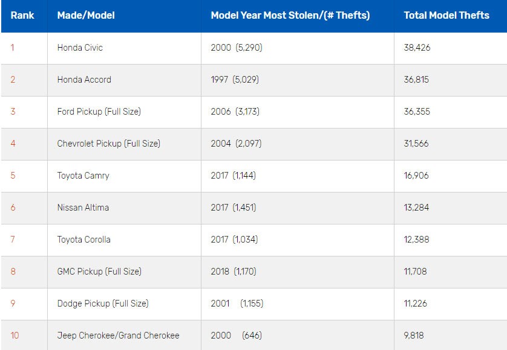Click Jeep Cherokee/Grand Cherokee entry

click(x=118, y=336)
